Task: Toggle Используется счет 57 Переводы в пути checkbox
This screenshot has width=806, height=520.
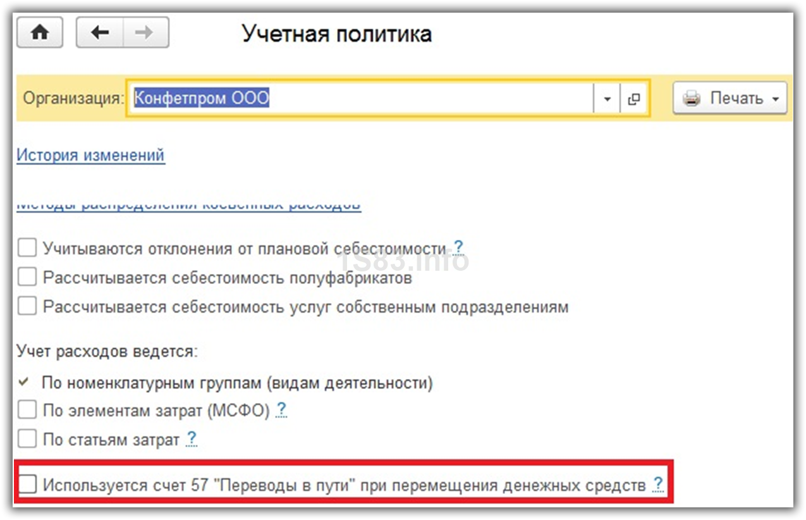Action: coord(27,485)
